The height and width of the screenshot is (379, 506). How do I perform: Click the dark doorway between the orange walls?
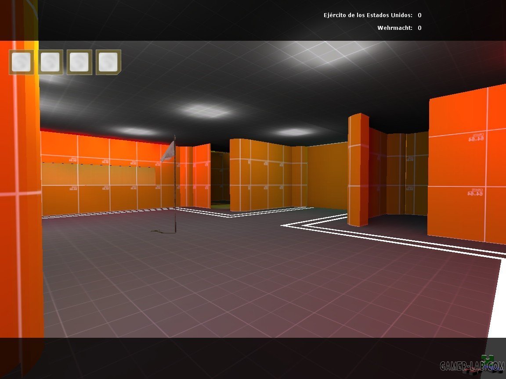[x=220, y=179]
